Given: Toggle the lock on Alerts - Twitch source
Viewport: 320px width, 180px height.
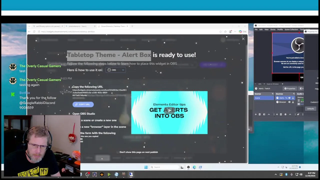Looking at the screenshot, I should point(293,98).
